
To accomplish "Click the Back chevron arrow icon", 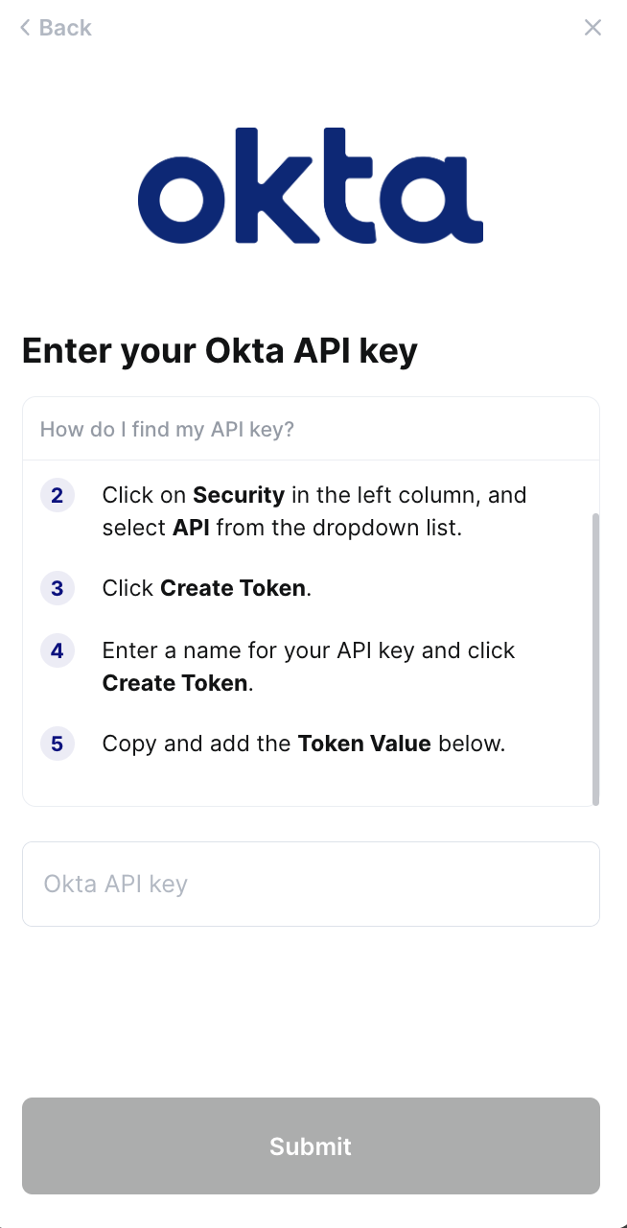I will coord(25,28).
